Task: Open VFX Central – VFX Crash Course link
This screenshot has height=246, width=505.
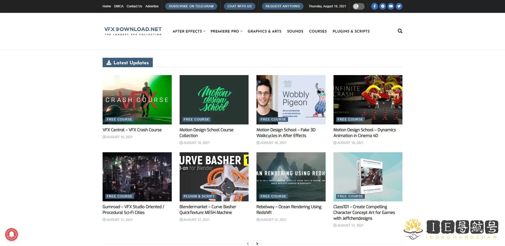Action: click(x=132, y=130)
